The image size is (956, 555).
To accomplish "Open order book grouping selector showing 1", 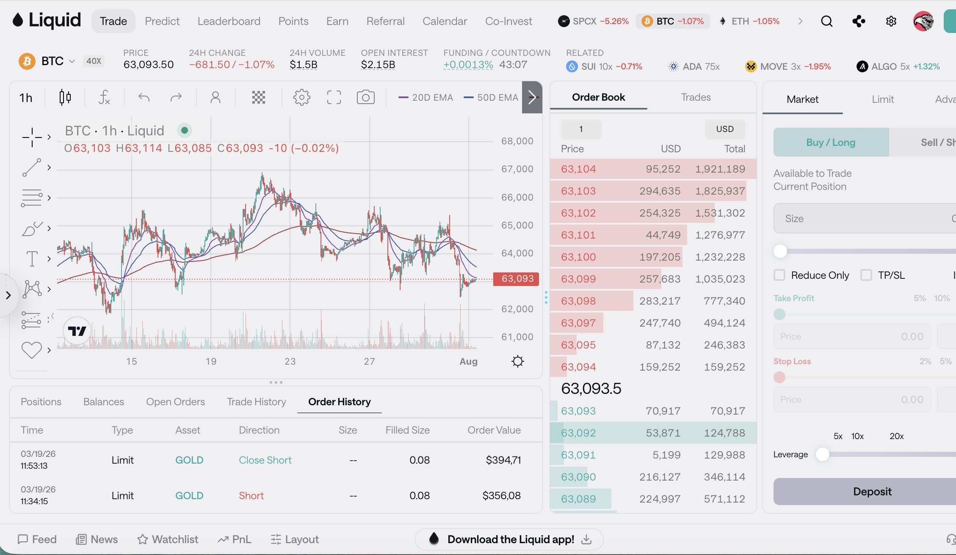I will click(581, 129).
